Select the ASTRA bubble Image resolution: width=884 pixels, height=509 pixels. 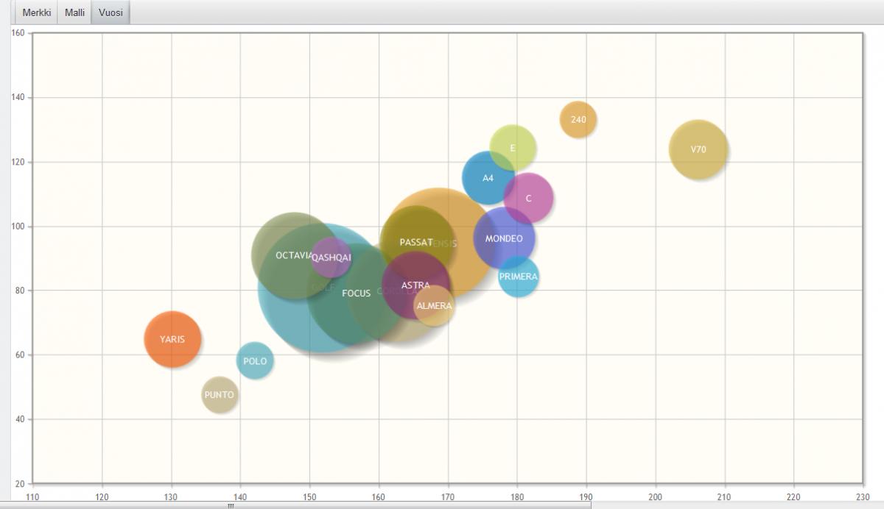[x=415, y=285]
